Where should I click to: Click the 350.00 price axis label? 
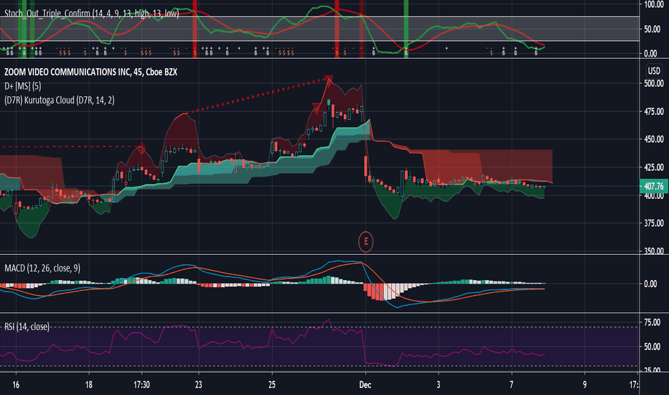click(x=654, y=251)
